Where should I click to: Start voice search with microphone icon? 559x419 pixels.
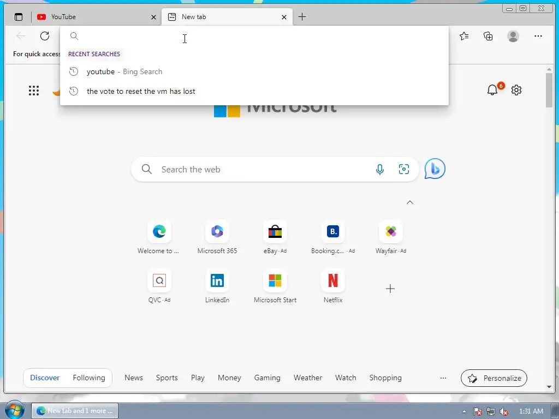(380, 169)
